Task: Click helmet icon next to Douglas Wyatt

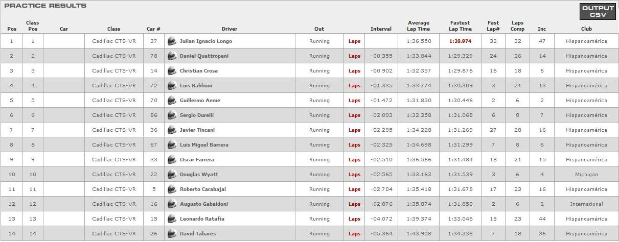Action: (x=172, y=175)
